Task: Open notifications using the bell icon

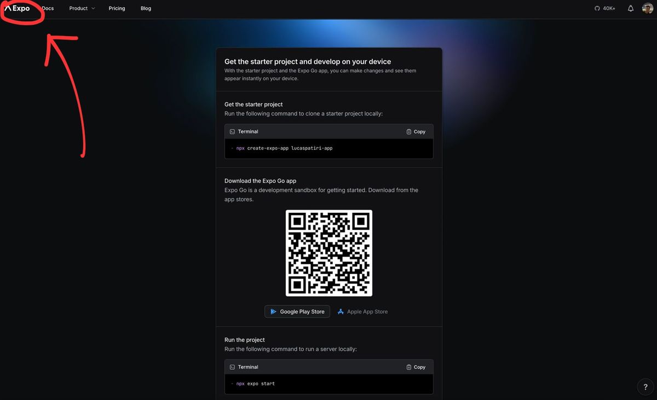Action: pos(630,8)
